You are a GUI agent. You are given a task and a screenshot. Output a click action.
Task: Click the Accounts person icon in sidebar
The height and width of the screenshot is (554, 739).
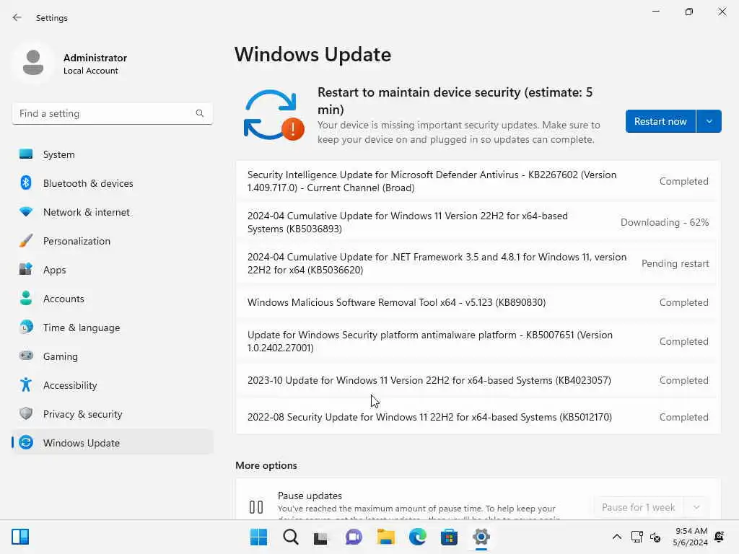click(x=26, y=298)
